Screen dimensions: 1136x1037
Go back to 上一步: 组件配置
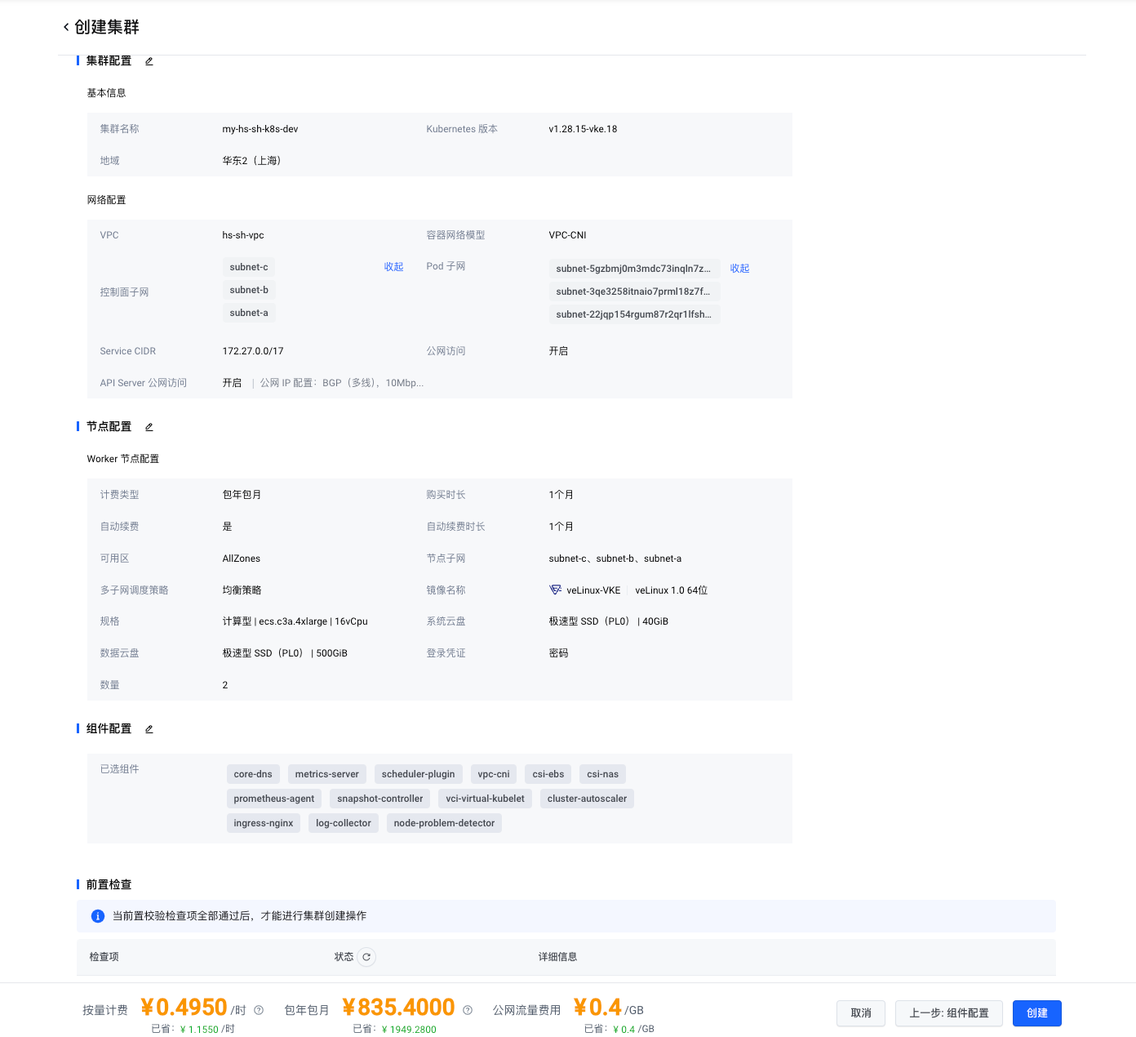[948, 1013]
